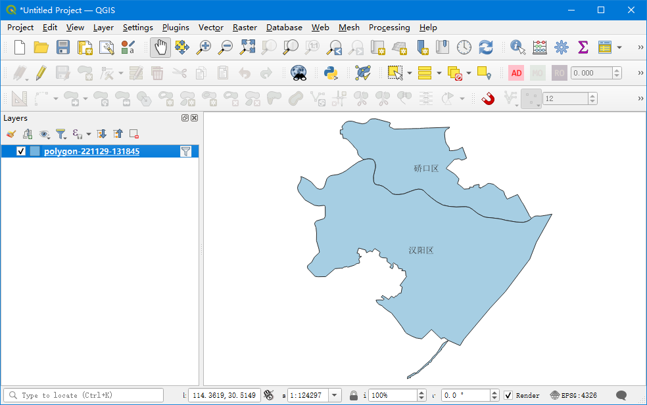Viewport: 647px width, 405px height.
Task: Toggle the scale lock padlock icon
Action: (x=354, y=396)
